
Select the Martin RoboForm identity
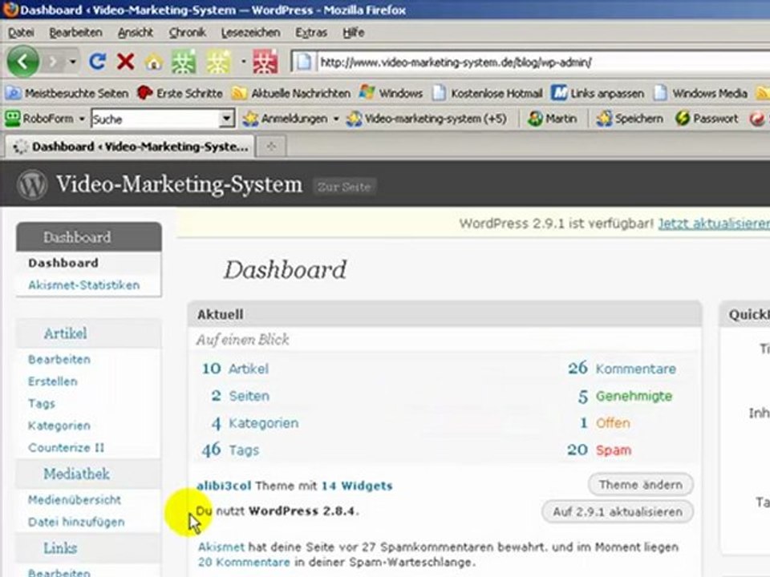pos(552,119)
